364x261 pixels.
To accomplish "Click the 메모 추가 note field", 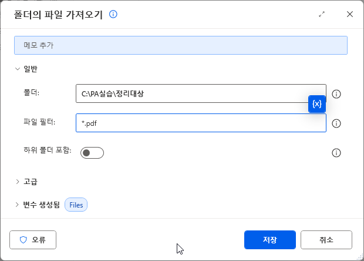I will [181, 45].
